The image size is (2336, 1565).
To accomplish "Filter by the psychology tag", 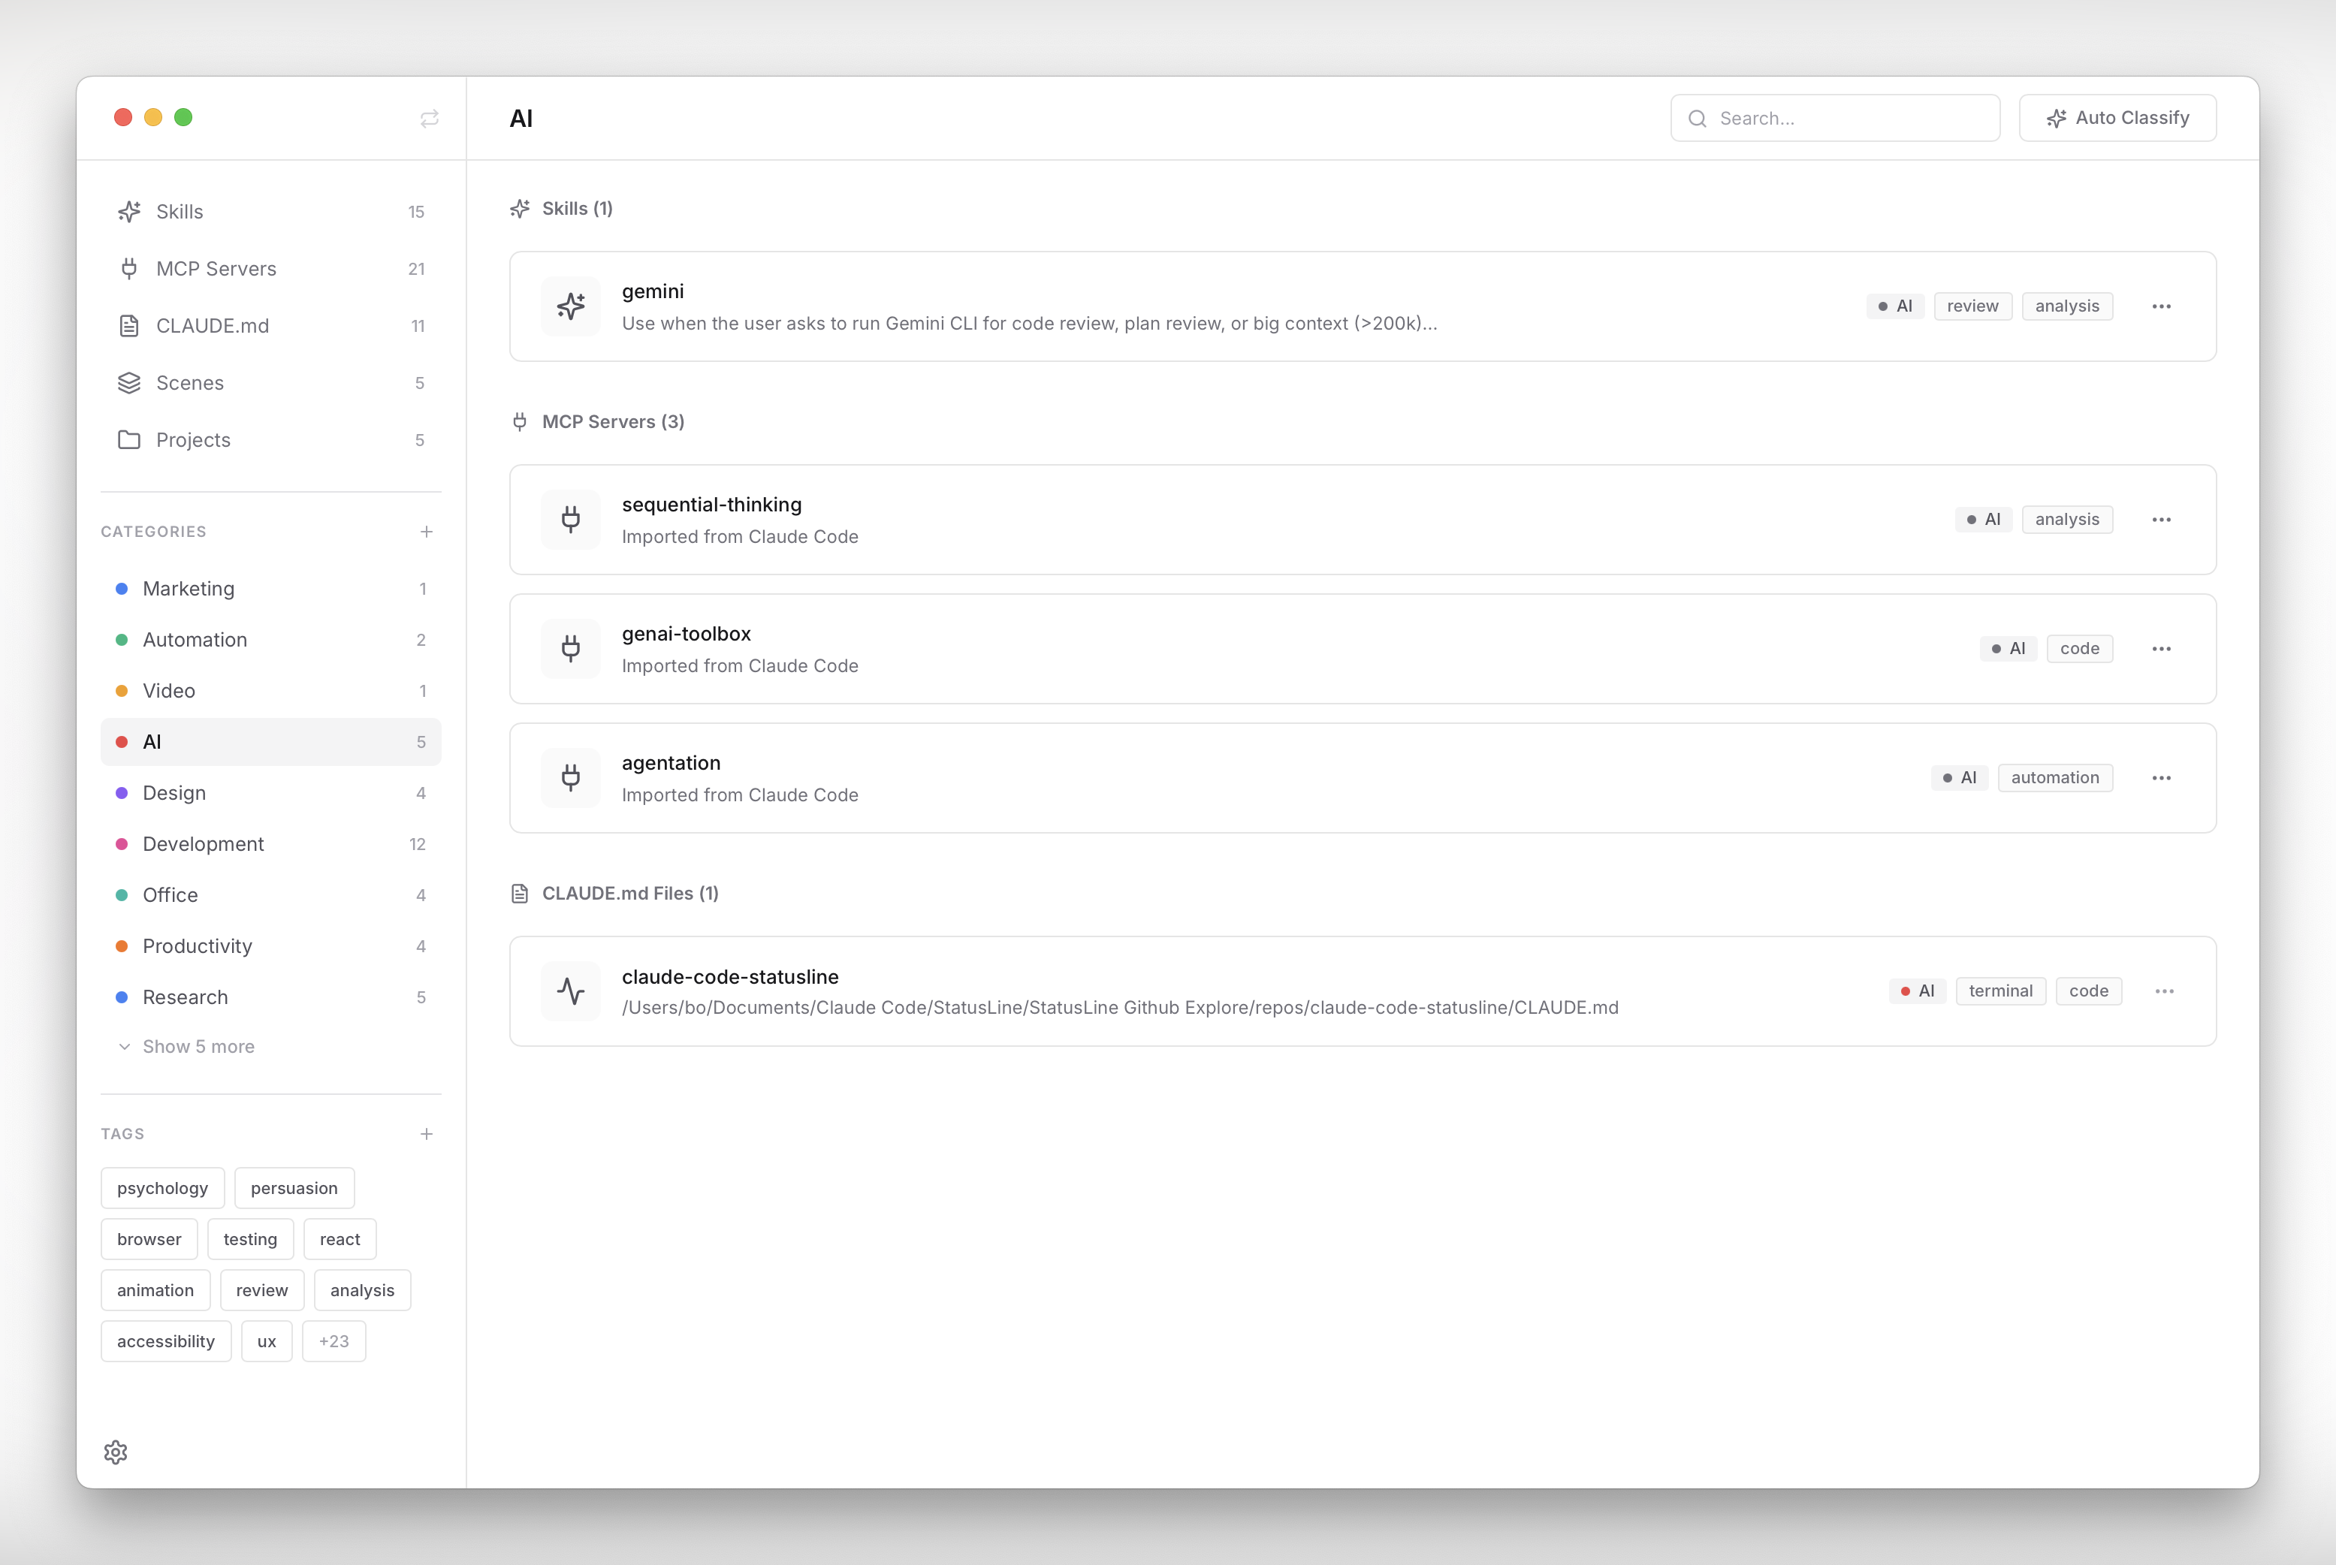I will (163, 1188).
